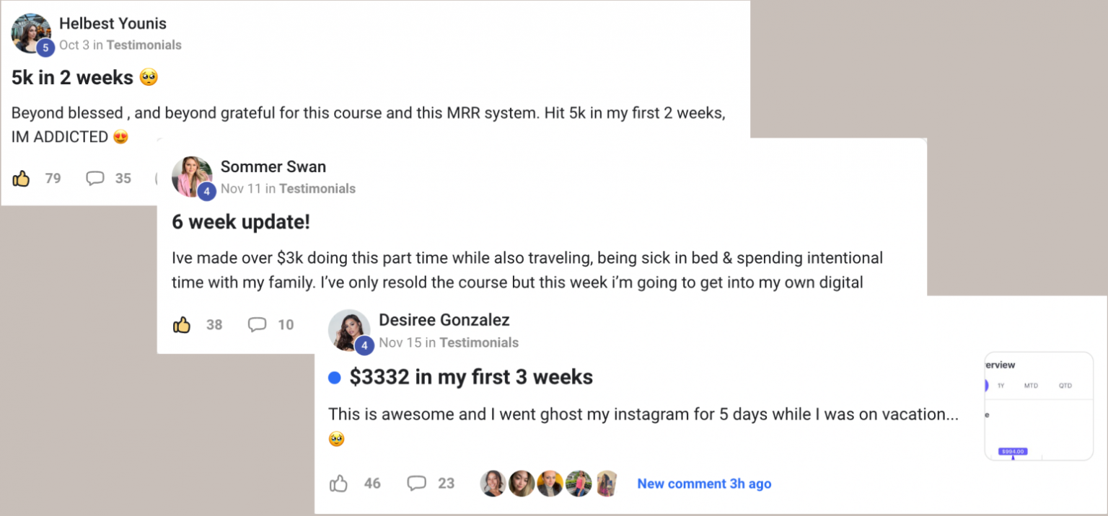Open the 'New comment 3h ago' link
The width and height of the screenshot is (1108, 516).
click(x=703, y=484)
